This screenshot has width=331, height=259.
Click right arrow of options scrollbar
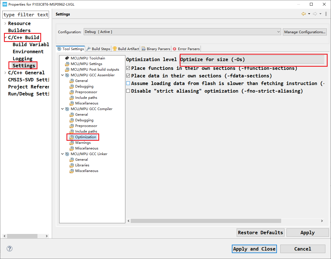[x=322, y=221]
